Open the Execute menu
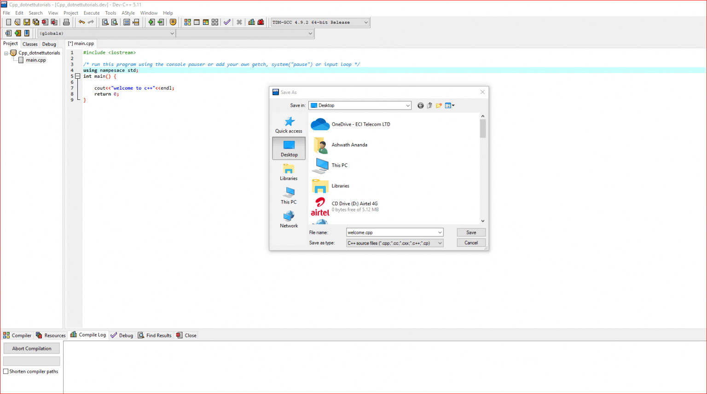 [x=92, y=13]
